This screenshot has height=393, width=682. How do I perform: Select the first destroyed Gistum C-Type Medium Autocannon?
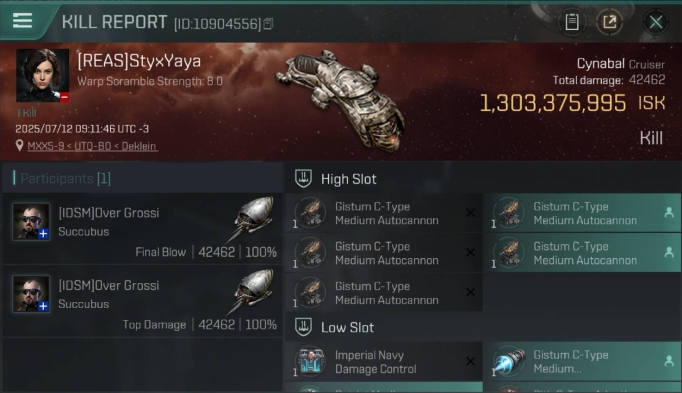point(384,213)
